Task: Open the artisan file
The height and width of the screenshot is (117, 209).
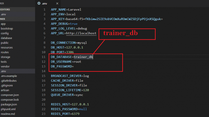Action: coord(5,90)
